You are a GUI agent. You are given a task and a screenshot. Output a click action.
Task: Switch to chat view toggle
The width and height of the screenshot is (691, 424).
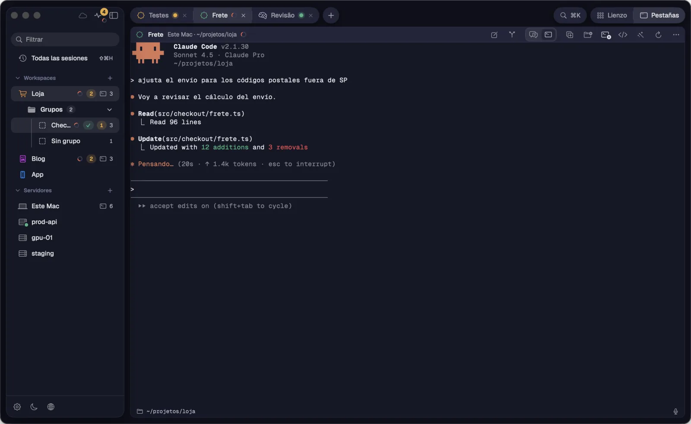(x=533, y=35)
